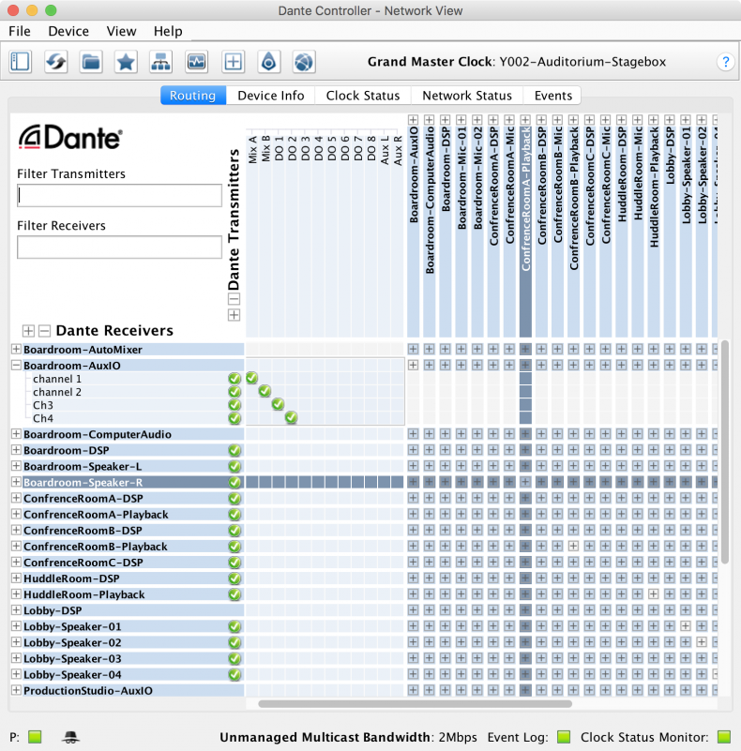The height and width of the screenshot is (751, 741).
Task: Select Lobby-Speaker-01 receiver row
Action: [127, 626]
